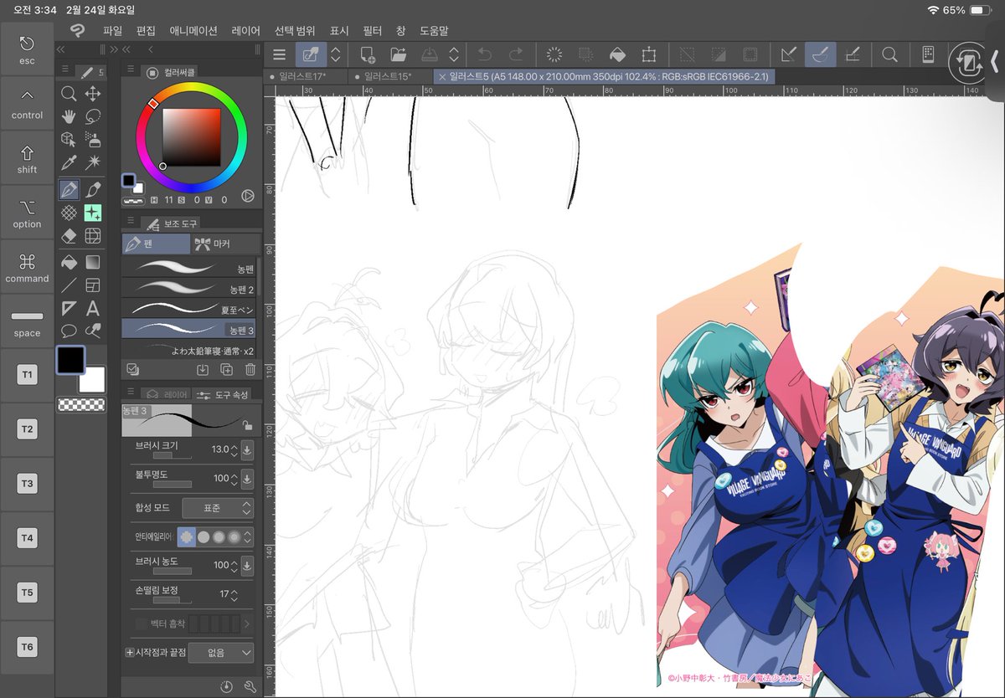This screenshot has width=1005, height=698.
Task: Open 시작점과 끝점 dropdown
Action: (x=221, y=652)
